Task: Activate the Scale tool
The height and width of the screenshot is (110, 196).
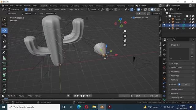Action: (4, 41)
